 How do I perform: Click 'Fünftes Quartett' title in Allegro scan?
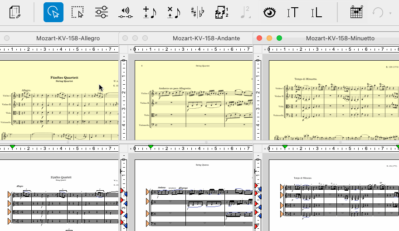(64, 77)
